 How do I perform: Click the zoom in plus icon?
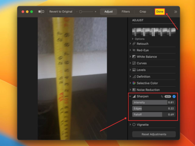click(x=96, y=12)
